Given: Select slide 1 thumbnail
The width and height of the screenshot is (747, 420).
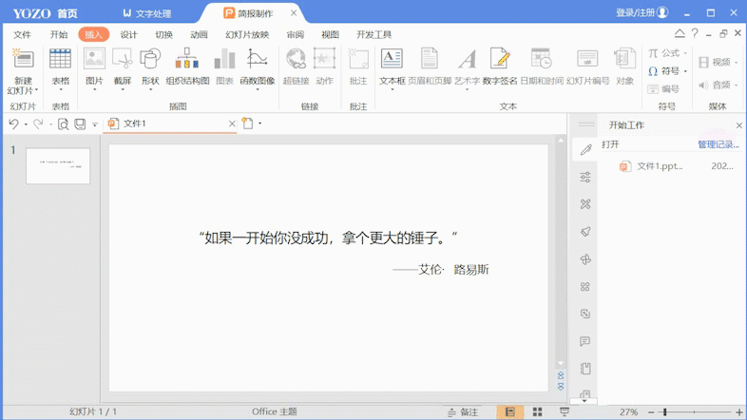Looking at the screenshot, I should pos(58,165).
